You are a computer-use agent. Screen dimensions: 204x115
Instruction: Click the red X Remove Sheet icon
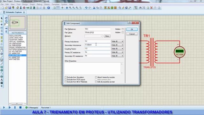click(x=151, y=8)
